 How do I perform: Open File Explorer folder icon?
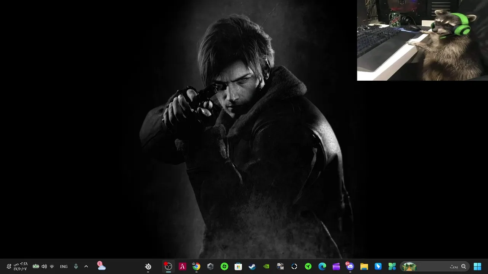[364, 266]
